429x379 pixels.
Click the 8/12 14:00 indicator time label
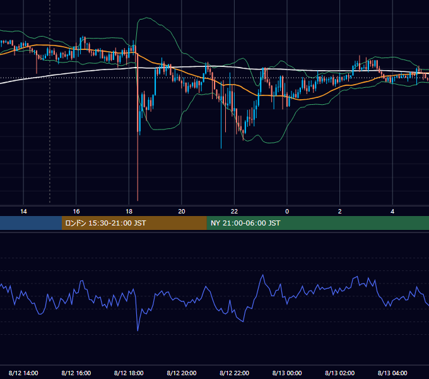tap(23, 373)
